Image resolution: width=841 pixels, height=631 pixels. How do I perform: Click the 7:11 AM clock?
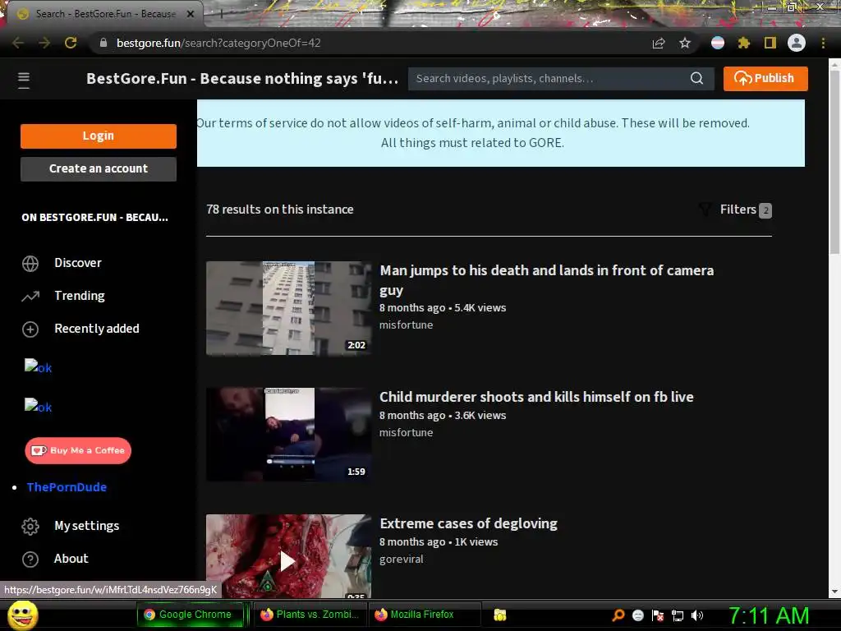pos(769,615)
